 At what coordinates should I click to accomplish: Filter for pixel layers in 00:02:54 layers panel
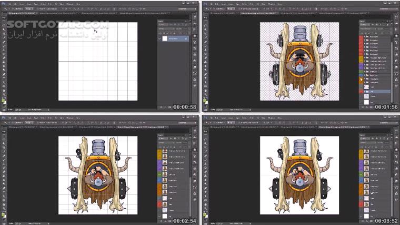pyautogui.click(x=171, y=139)
